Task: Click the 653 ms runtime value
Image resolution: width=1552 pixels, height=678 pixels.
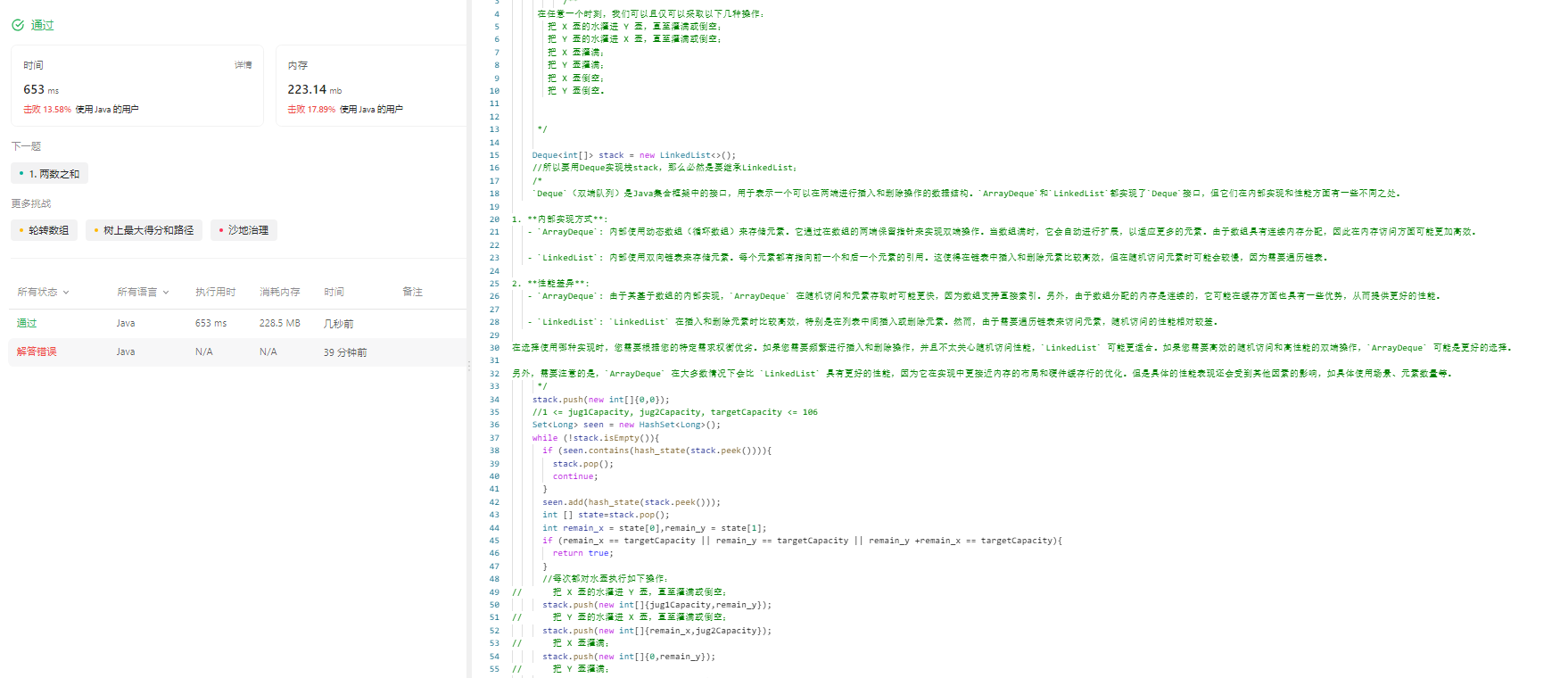Action: point(41,89)
